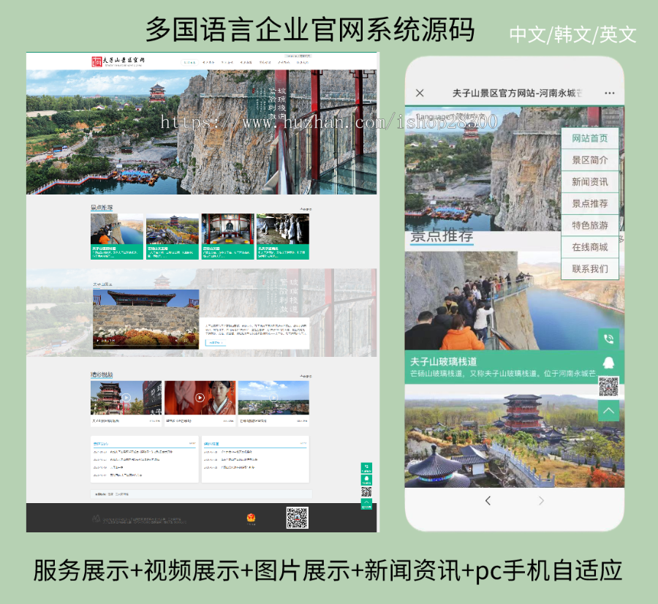The width and height of the screenshot is (658, 604).
Task: Click the QQ icon in desktop floating sidebar
Action: tap(366, 480)
